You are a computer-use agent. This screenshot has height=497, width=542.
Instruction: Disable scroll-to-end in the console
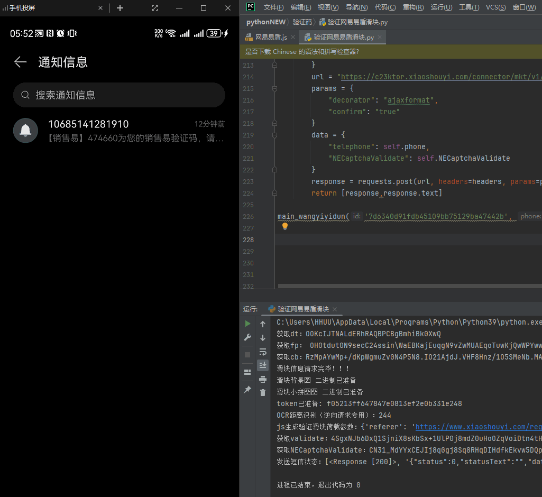point(263,365)
